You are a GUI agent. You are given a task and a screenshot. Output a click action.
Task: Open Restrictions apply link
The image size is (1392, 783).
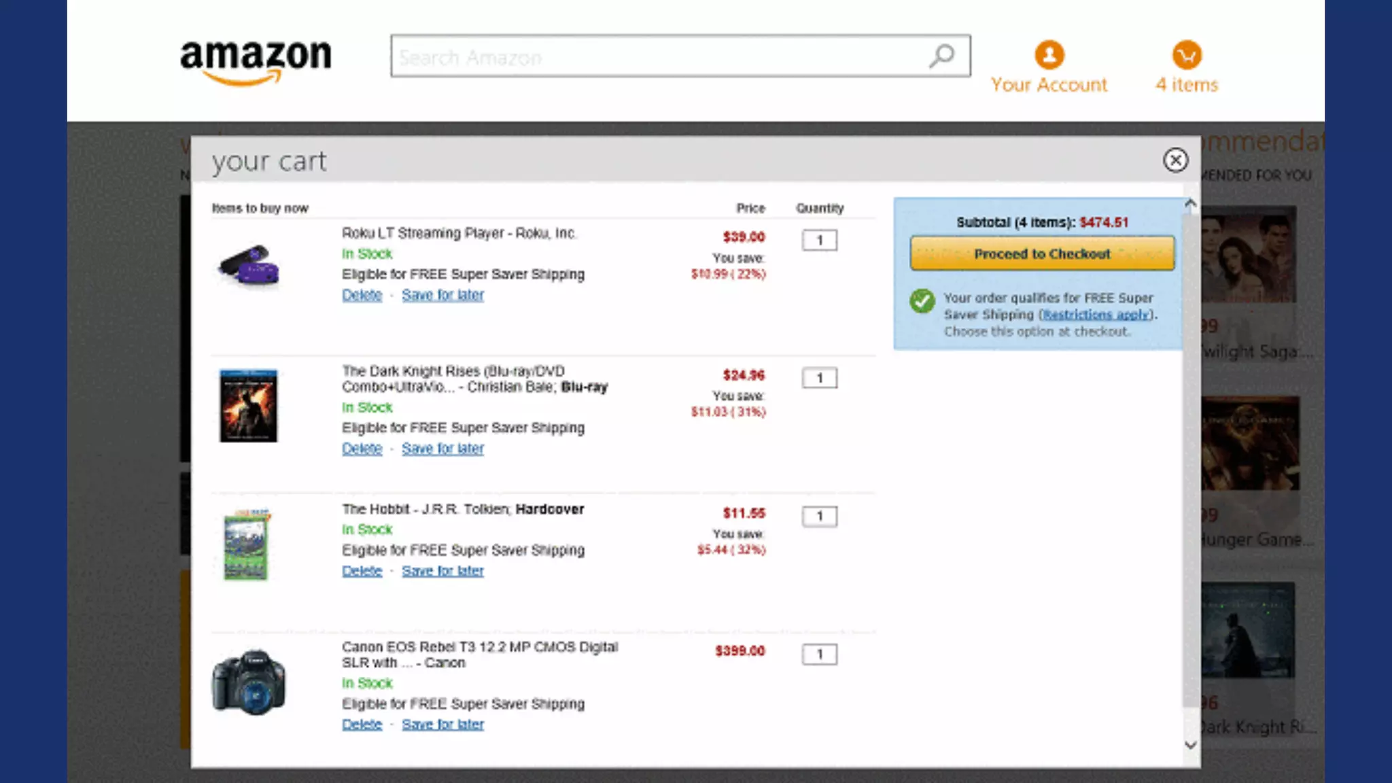tap(1096, 315)
